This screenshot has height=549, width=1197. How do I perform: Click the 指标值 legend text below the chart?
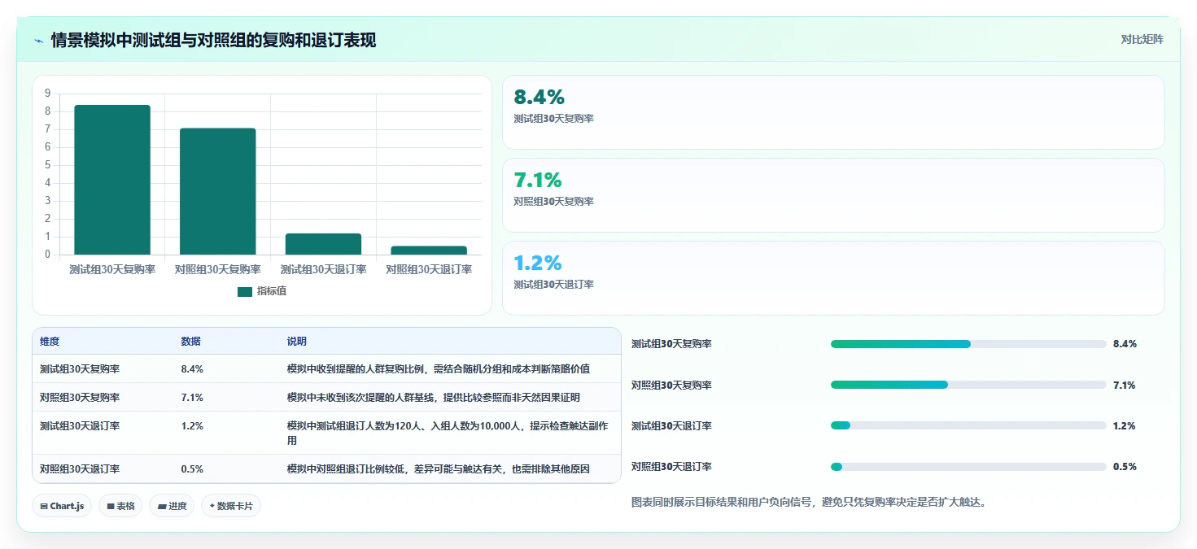point(272,291)
